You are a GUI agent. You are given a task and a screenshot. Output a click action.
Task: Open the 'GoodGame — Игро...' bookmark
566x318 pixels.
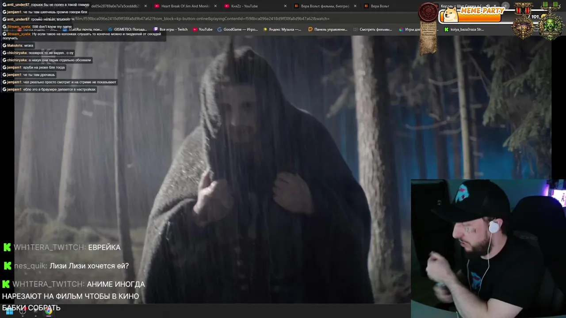coord(237,30)
